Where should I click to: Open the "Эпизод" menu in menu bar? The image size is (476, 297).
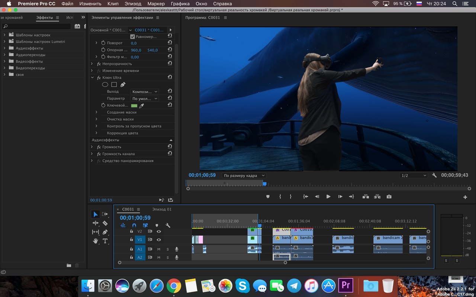pyautogui.click(x=133, y=4)
